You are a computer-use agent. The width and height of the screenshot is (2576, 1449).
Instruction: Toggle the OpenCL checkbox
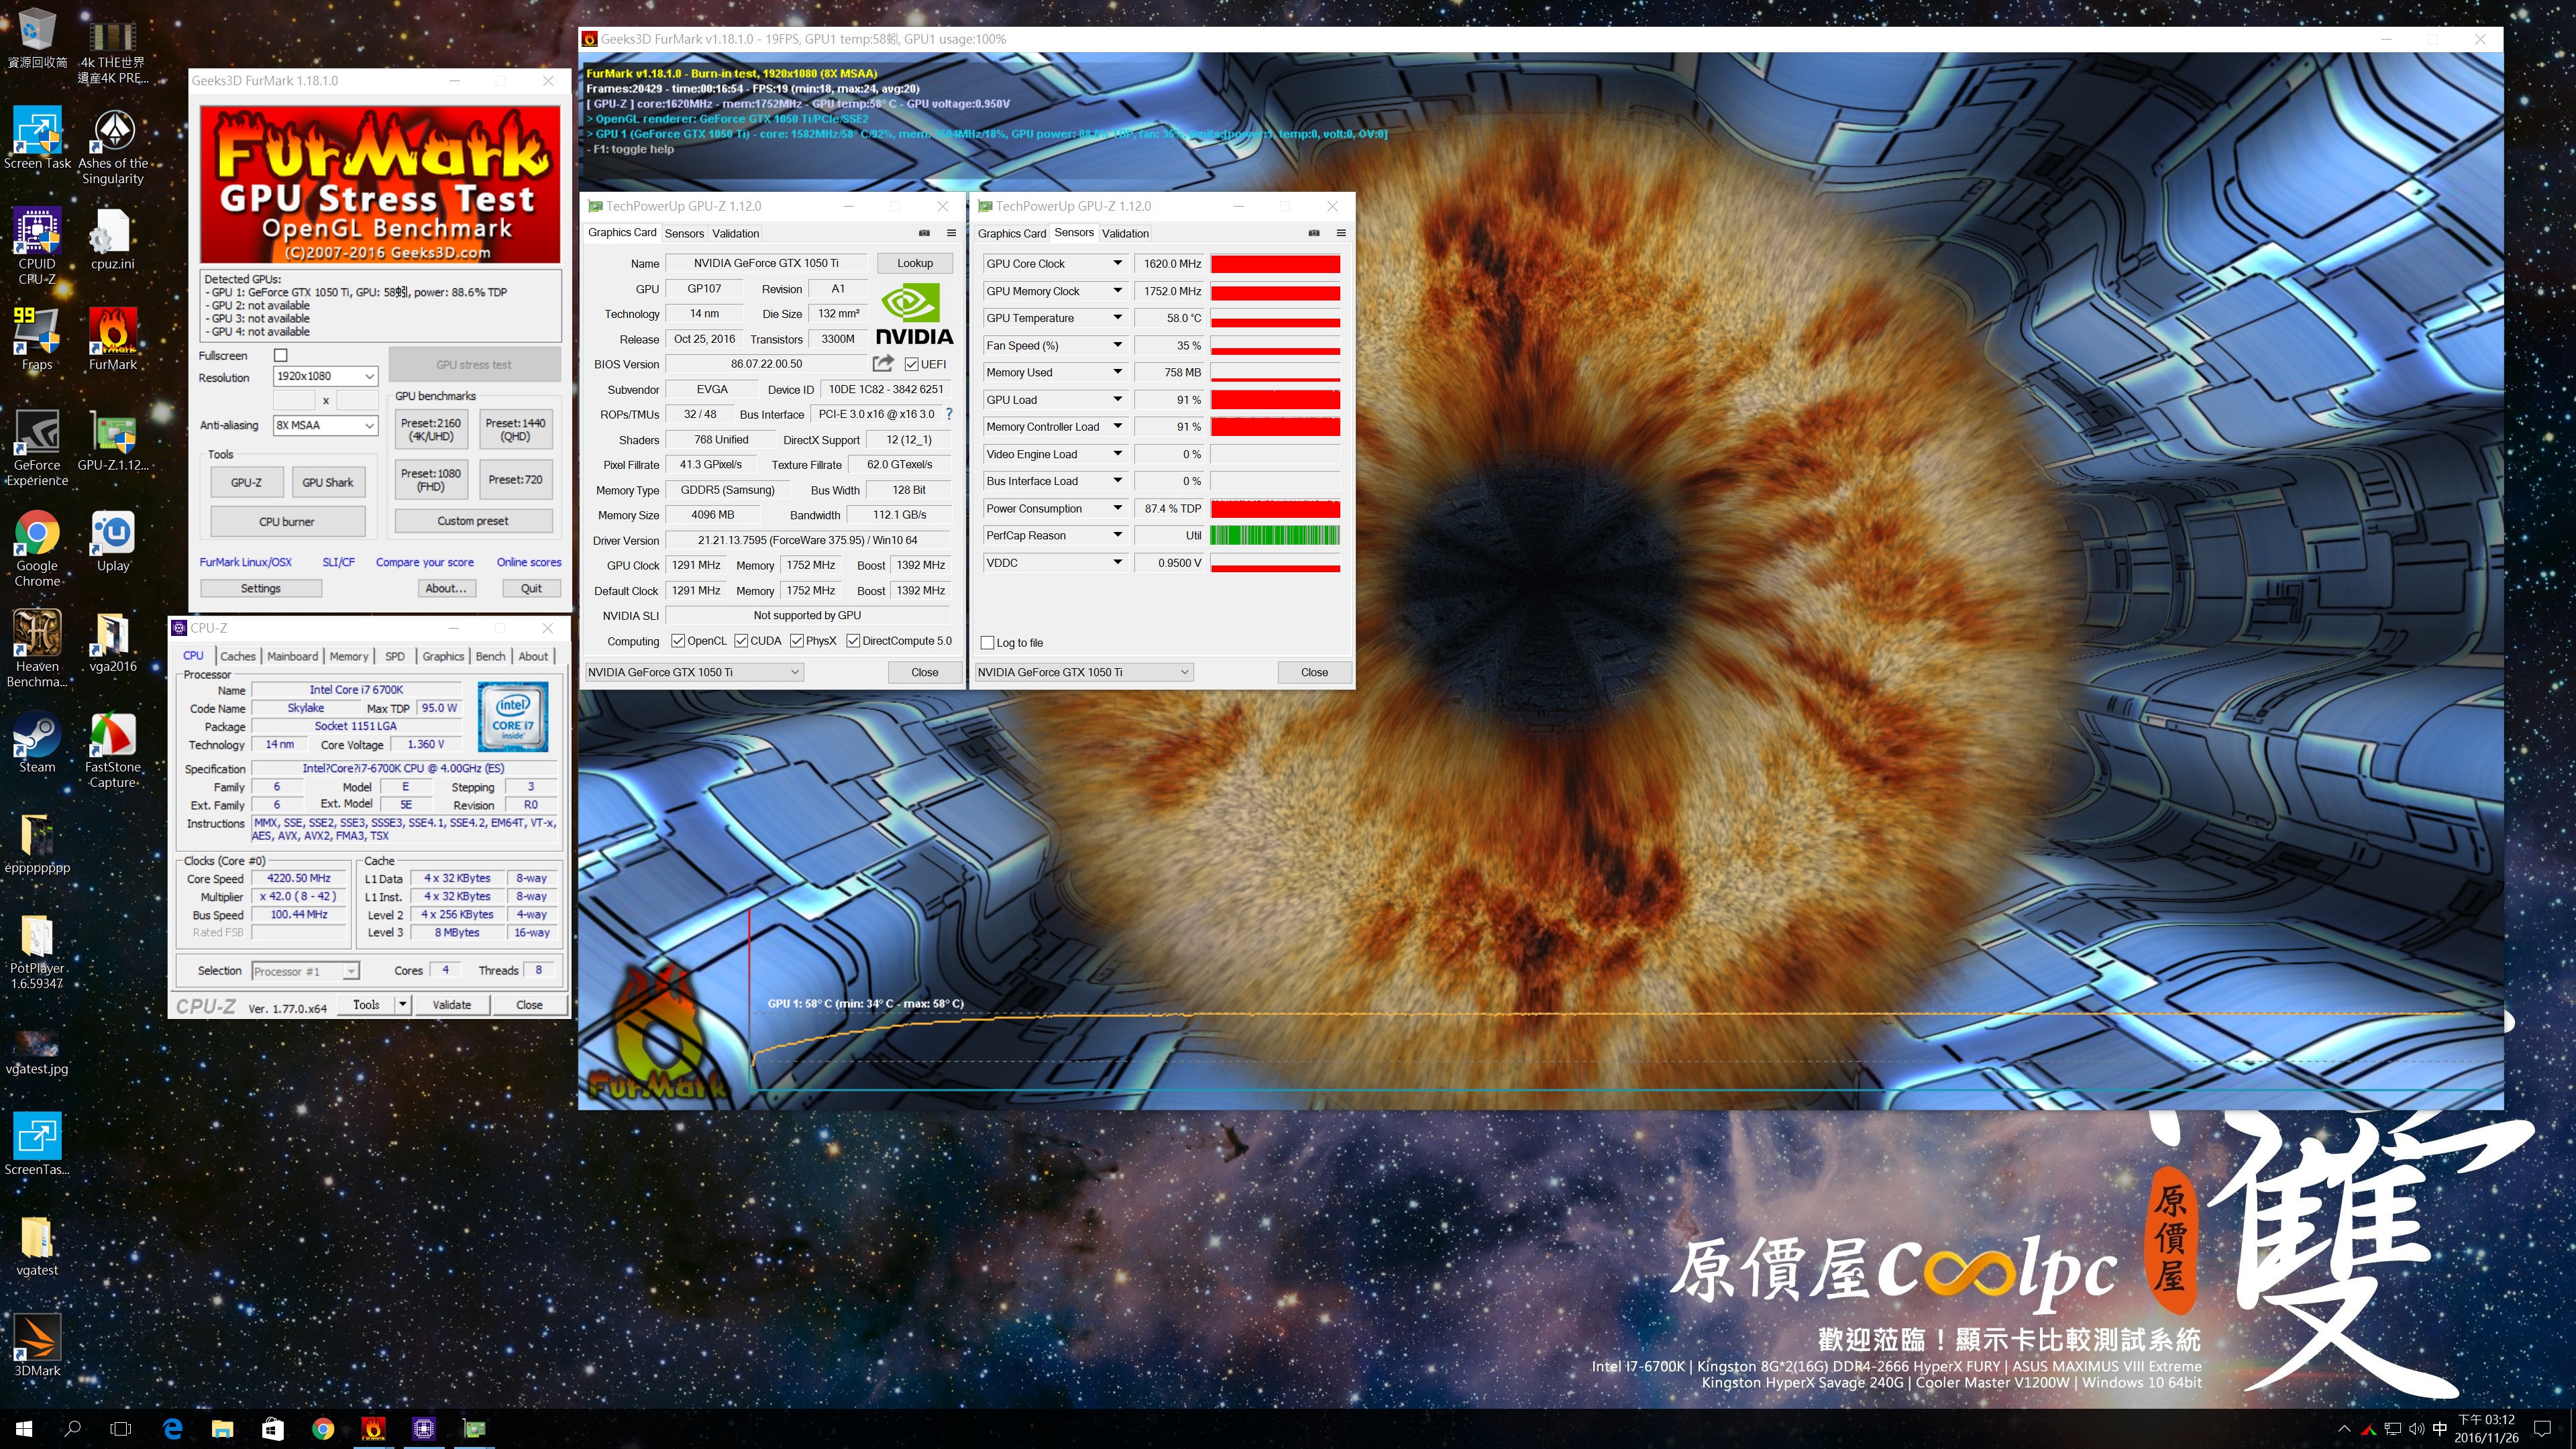click(x=678, y=641)
